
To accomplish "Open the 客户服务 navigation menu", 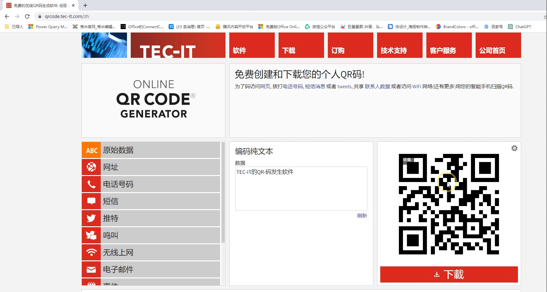I will click(449, 45).
